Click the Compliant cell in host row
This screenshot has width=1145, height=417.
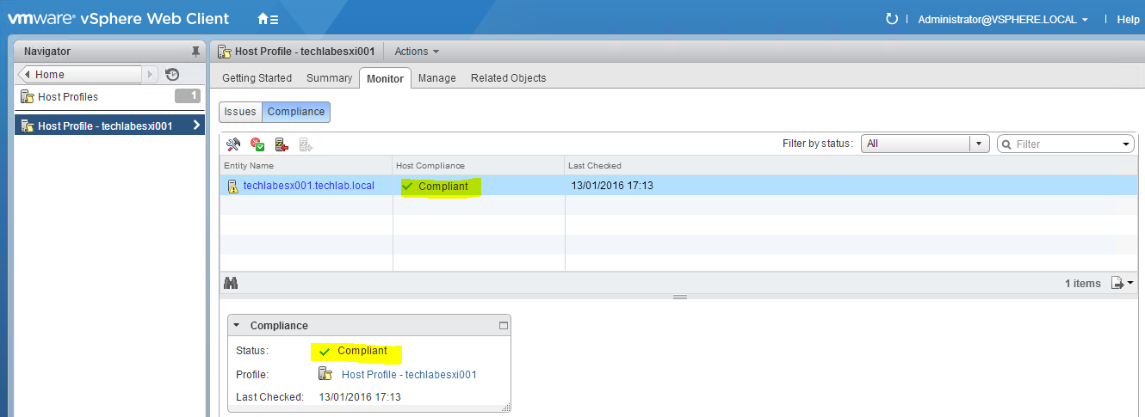click(x=479, y=187)
